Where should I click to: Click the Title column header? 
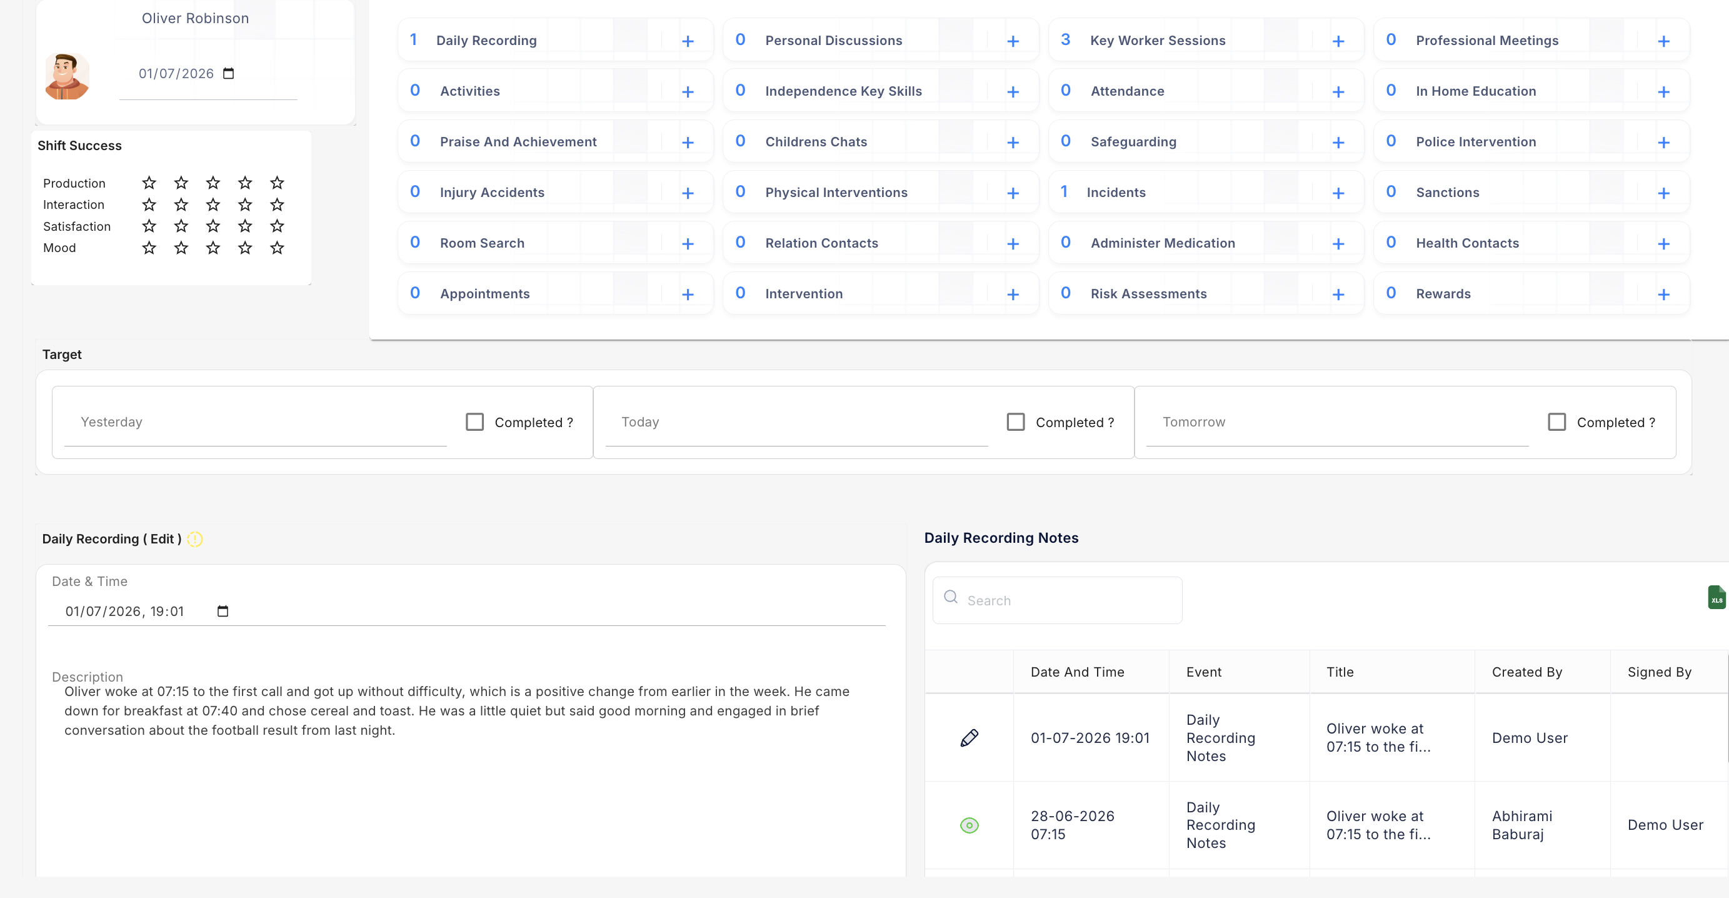(x=1340, y=672)
